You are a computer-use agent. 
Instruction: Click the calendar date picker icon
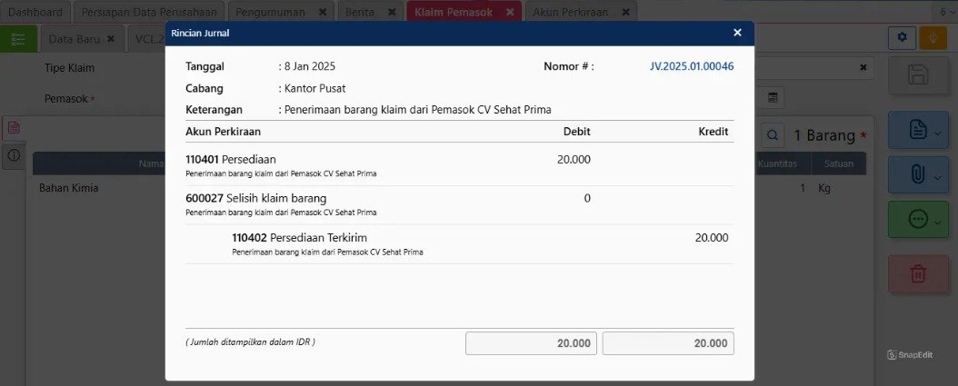pos(773,97)
